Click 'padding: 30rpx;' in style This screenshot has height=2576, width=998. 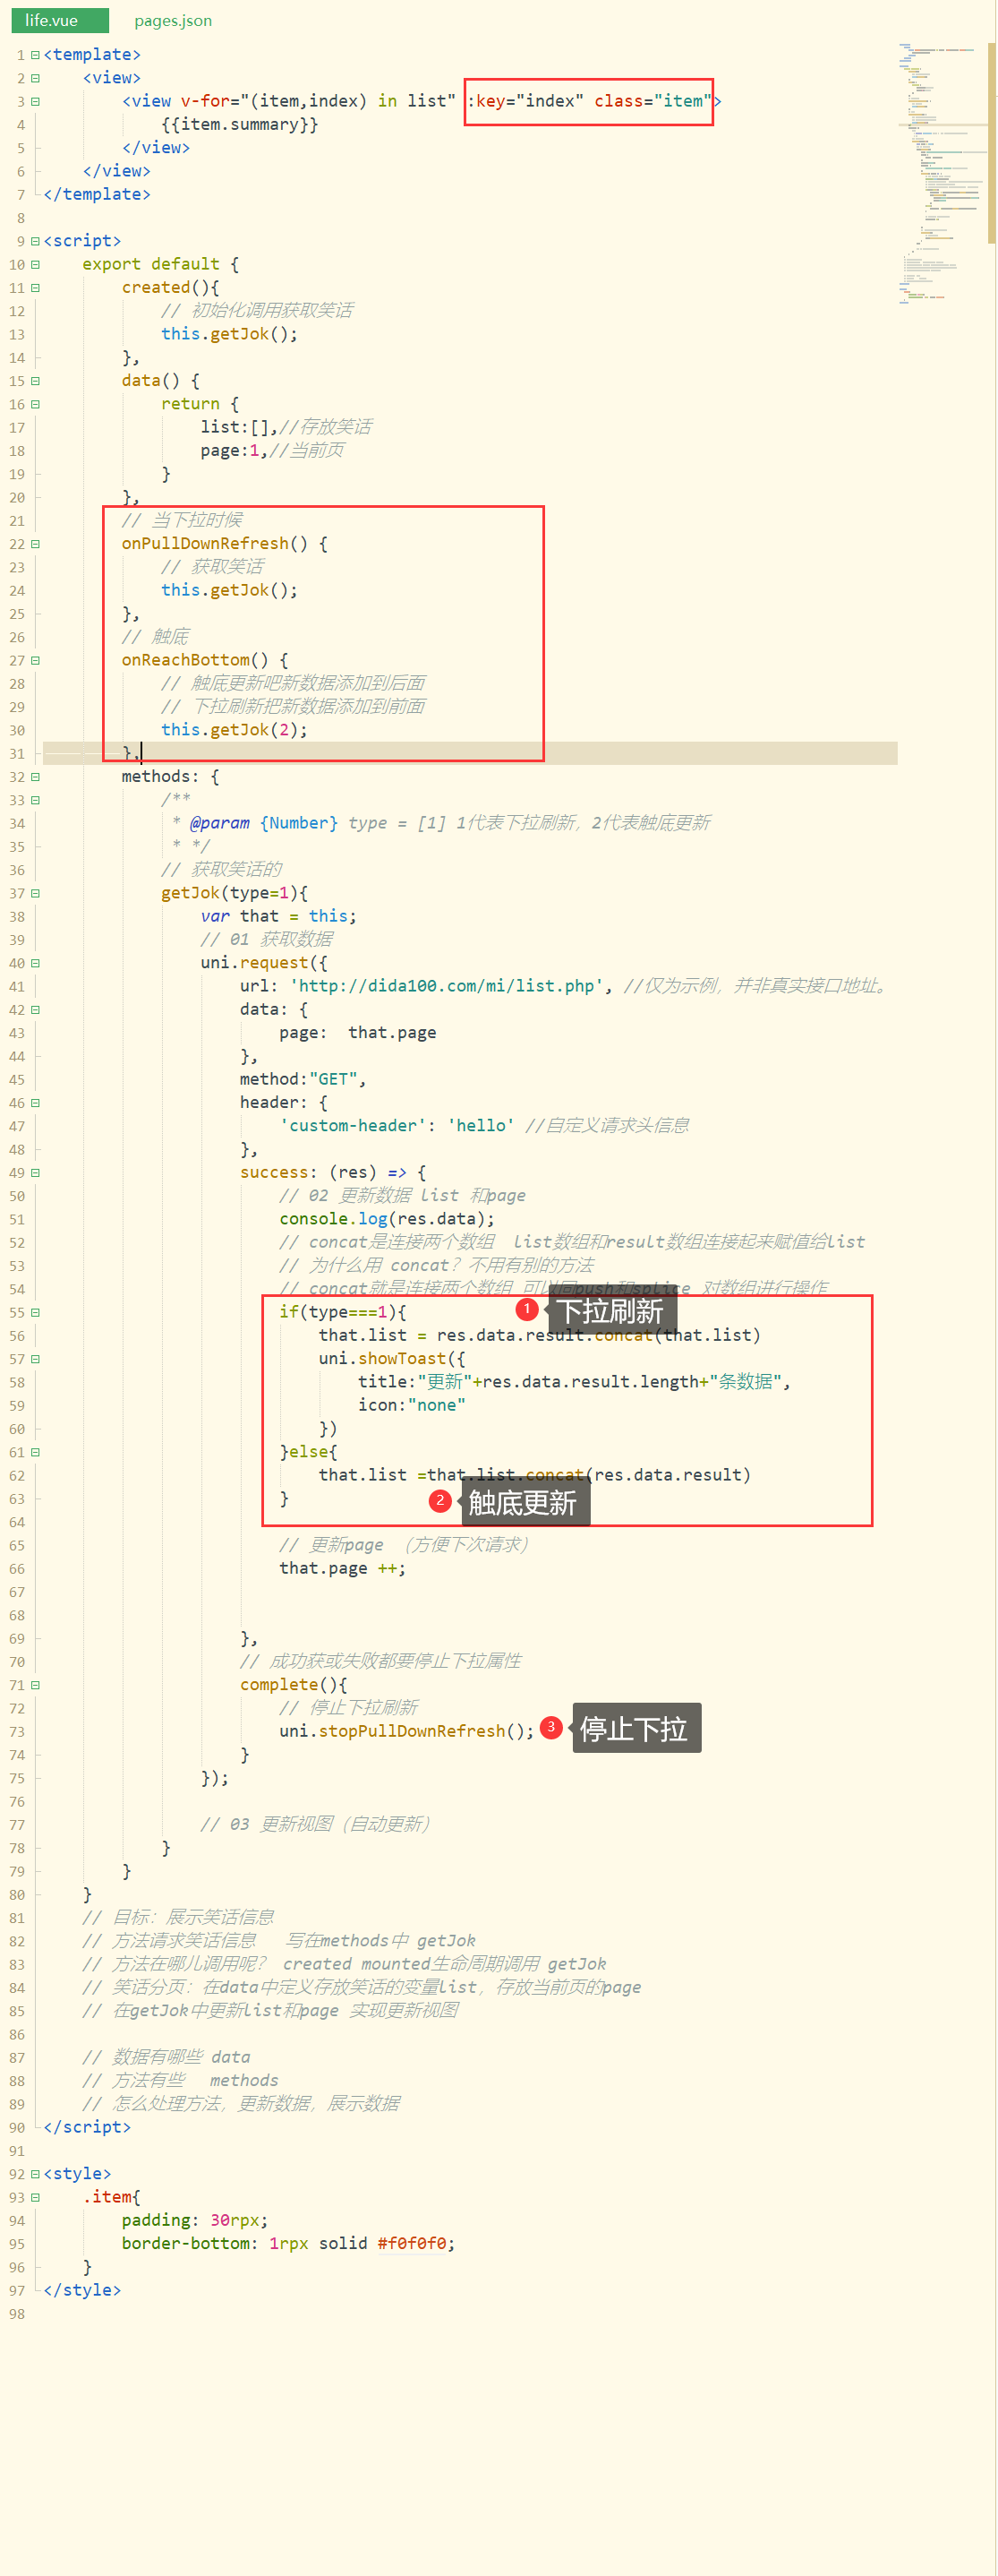(x=195, y=2220)
